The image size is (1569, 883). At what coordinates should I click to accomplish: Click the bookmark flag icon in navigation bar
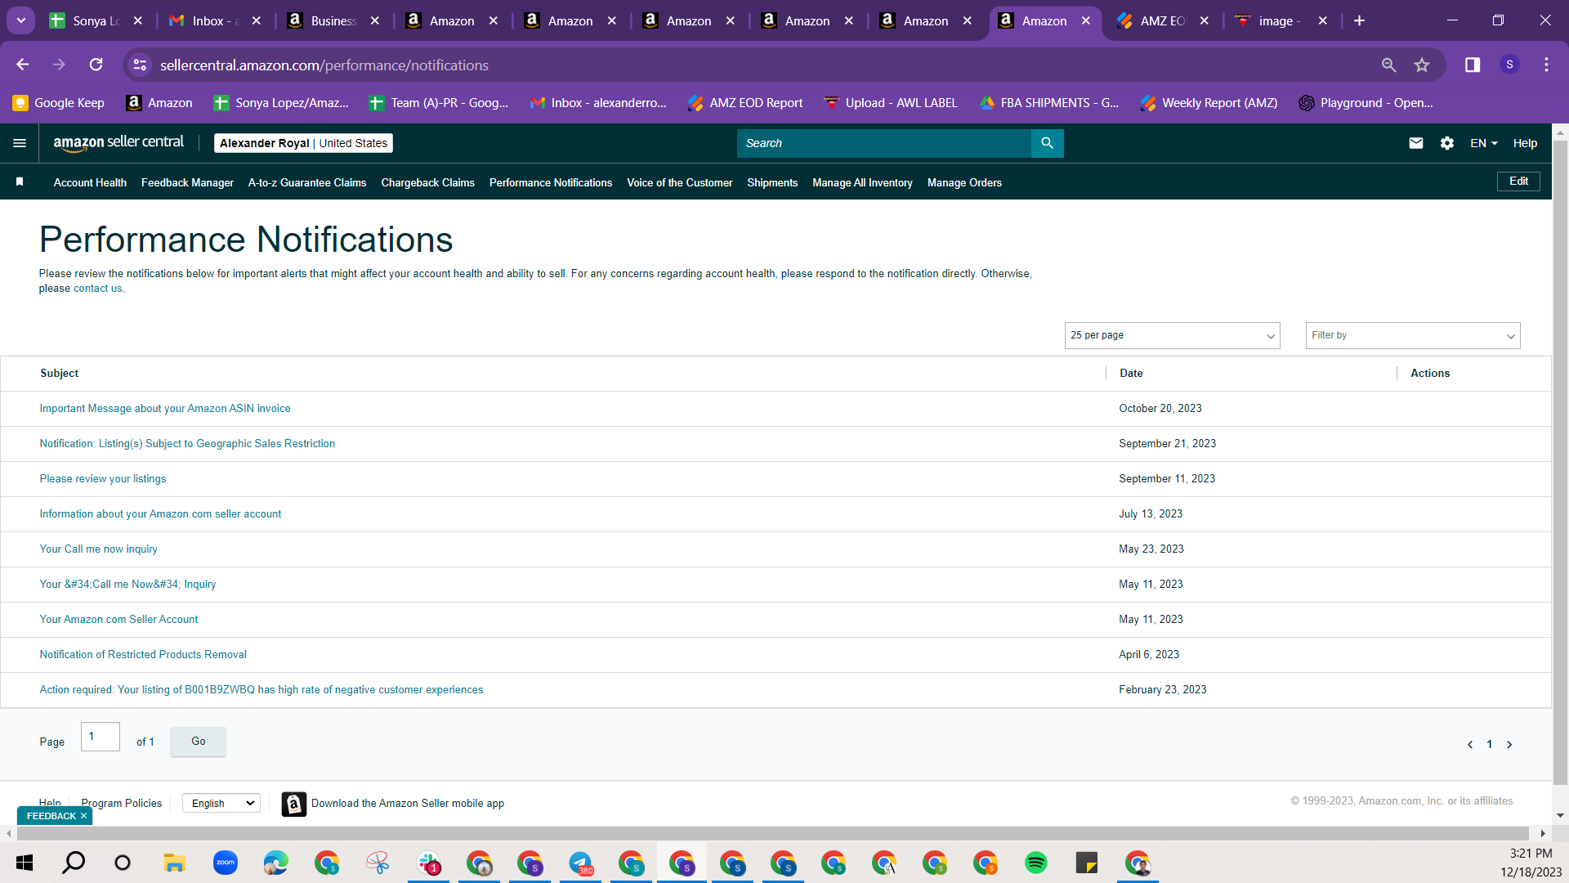tap(20, 182)
